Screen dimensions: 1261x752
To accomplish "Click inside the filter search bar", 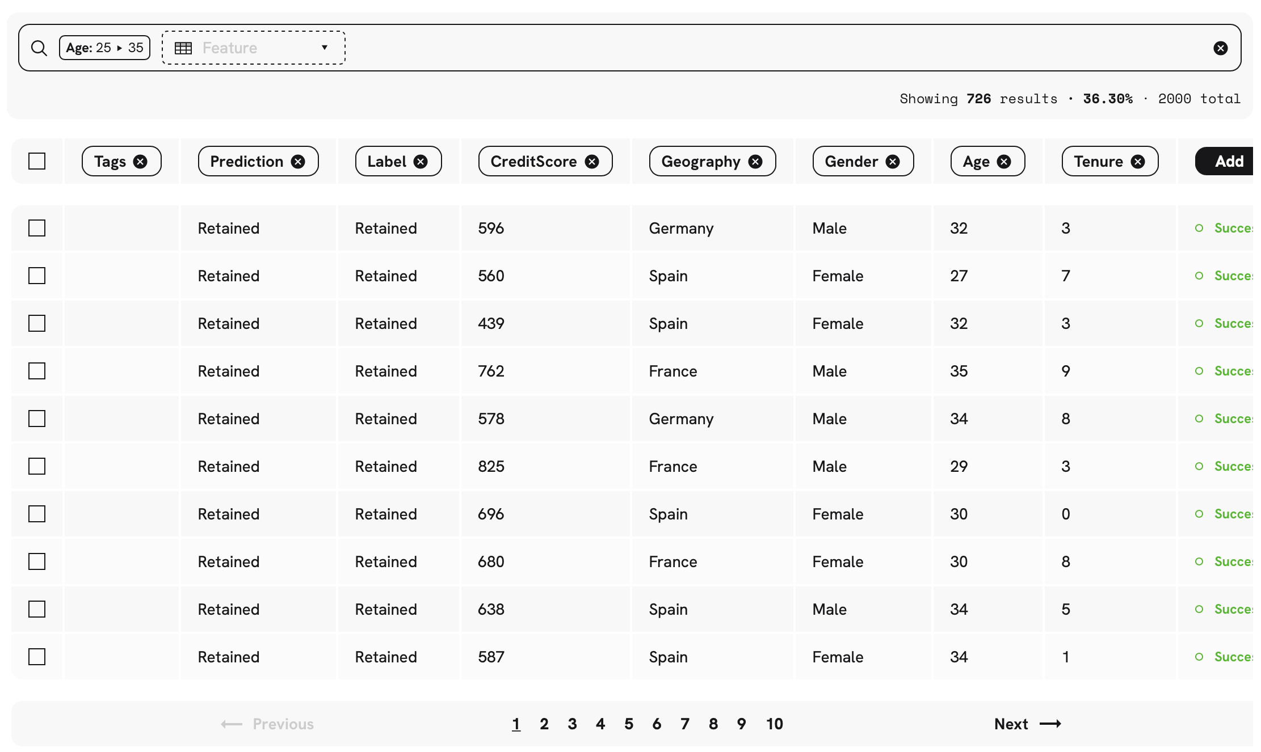I will tap(738, 48).
